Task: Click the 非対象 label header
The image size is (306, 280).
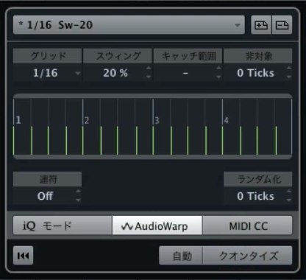Action: click(x=258, y=56)
